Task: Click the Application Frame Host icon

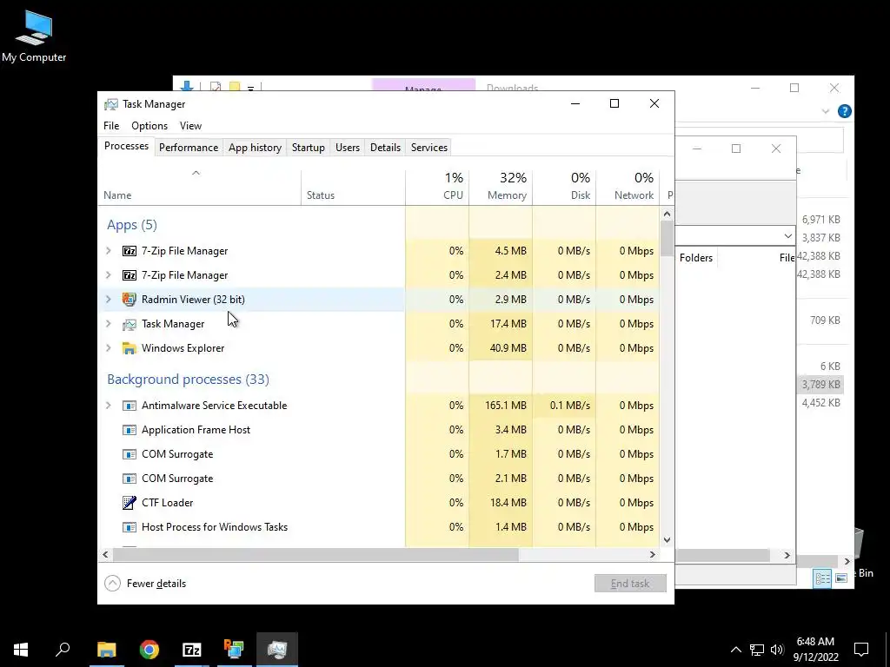Action: click(x=130, y=430)
